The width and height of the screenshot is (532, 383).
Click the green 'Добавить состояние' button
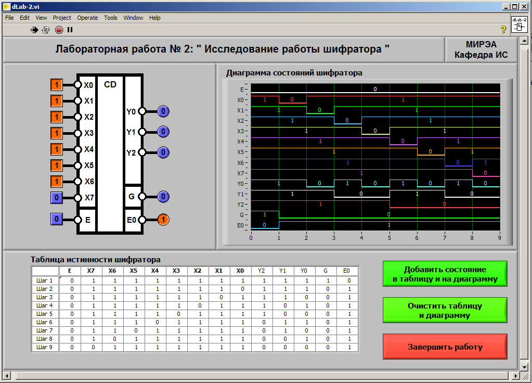pyautogui.click(x=445, y=274)
